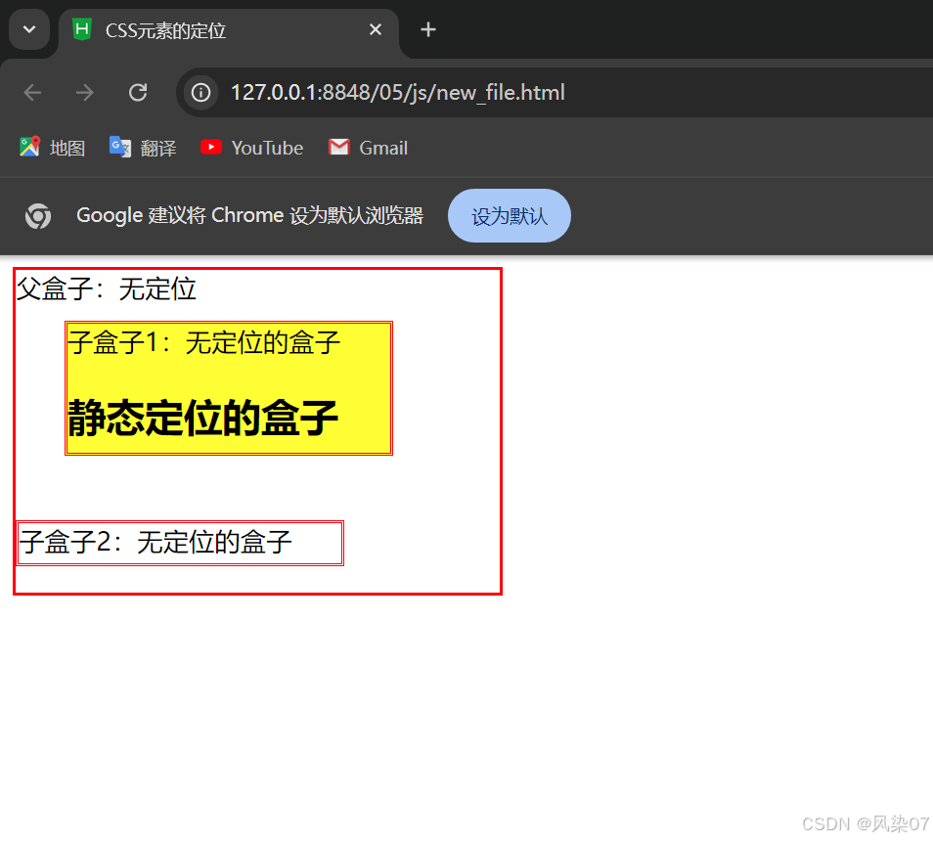Image resolution: width=933 pixels, height=841 pixels.
Task: Click the 子盒子1：无定位的盒子 text
Action: tap(203, 342)
